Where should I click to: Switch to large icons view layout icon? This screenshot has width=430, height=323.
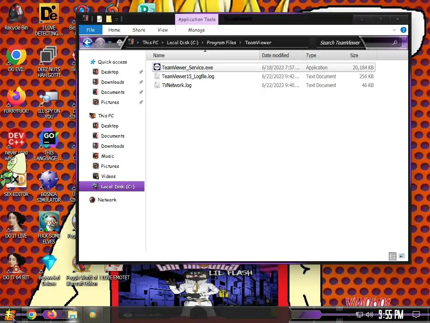(x=402, y=256)
